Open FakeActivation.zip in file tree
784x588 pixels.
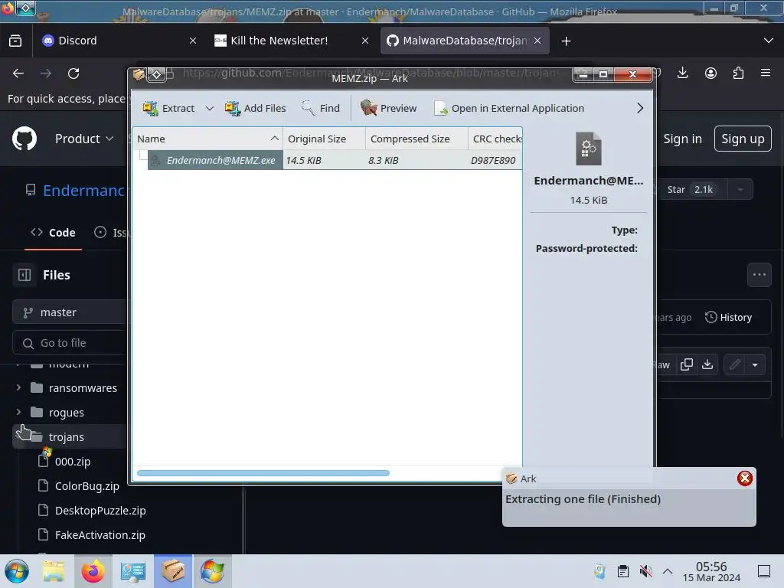(x=100, y=535)
